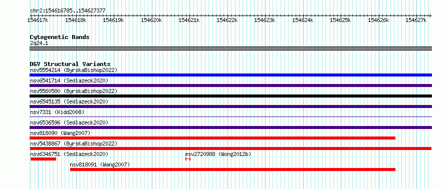The image size is (446, 189).
Task: Click the red nsv818091 variant bar
Action: point(233,169)
